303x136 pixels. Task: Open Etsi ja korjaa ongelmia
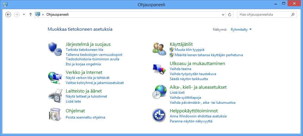tap(83, 64)
